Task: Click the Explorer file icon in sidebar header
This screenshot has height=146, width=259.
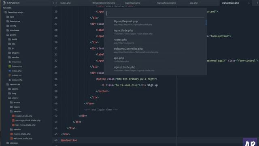Action: point(4,3)
